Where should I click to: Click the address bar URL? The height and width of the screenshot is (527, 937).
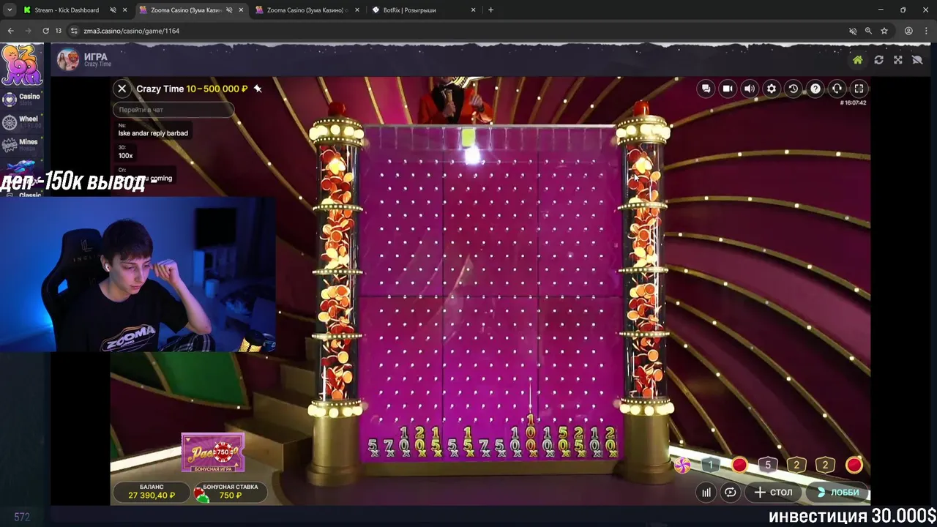(132, 31)
